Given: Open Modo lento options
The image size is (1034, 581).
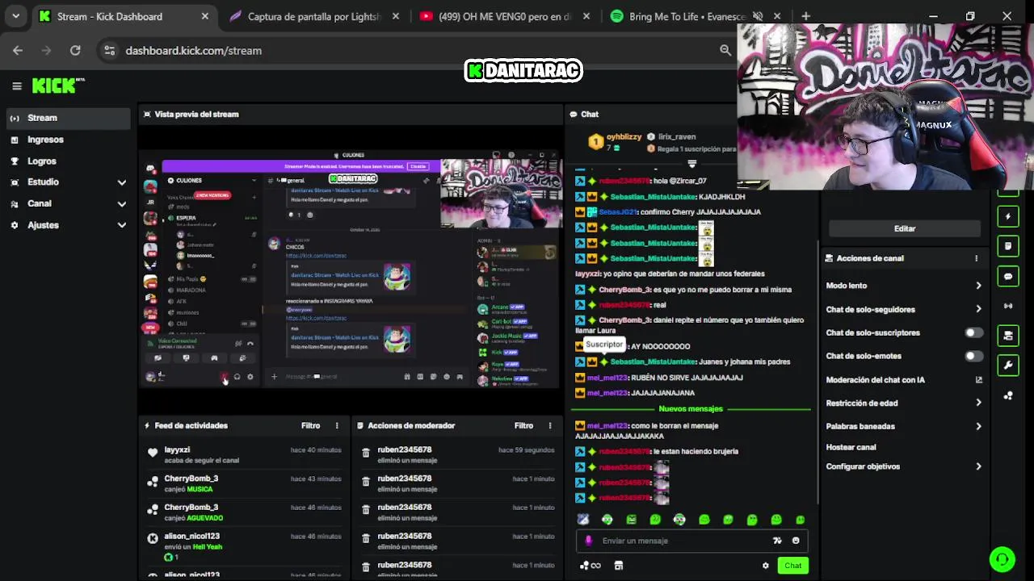Looking at the screenshot, I should pos(904,286).
